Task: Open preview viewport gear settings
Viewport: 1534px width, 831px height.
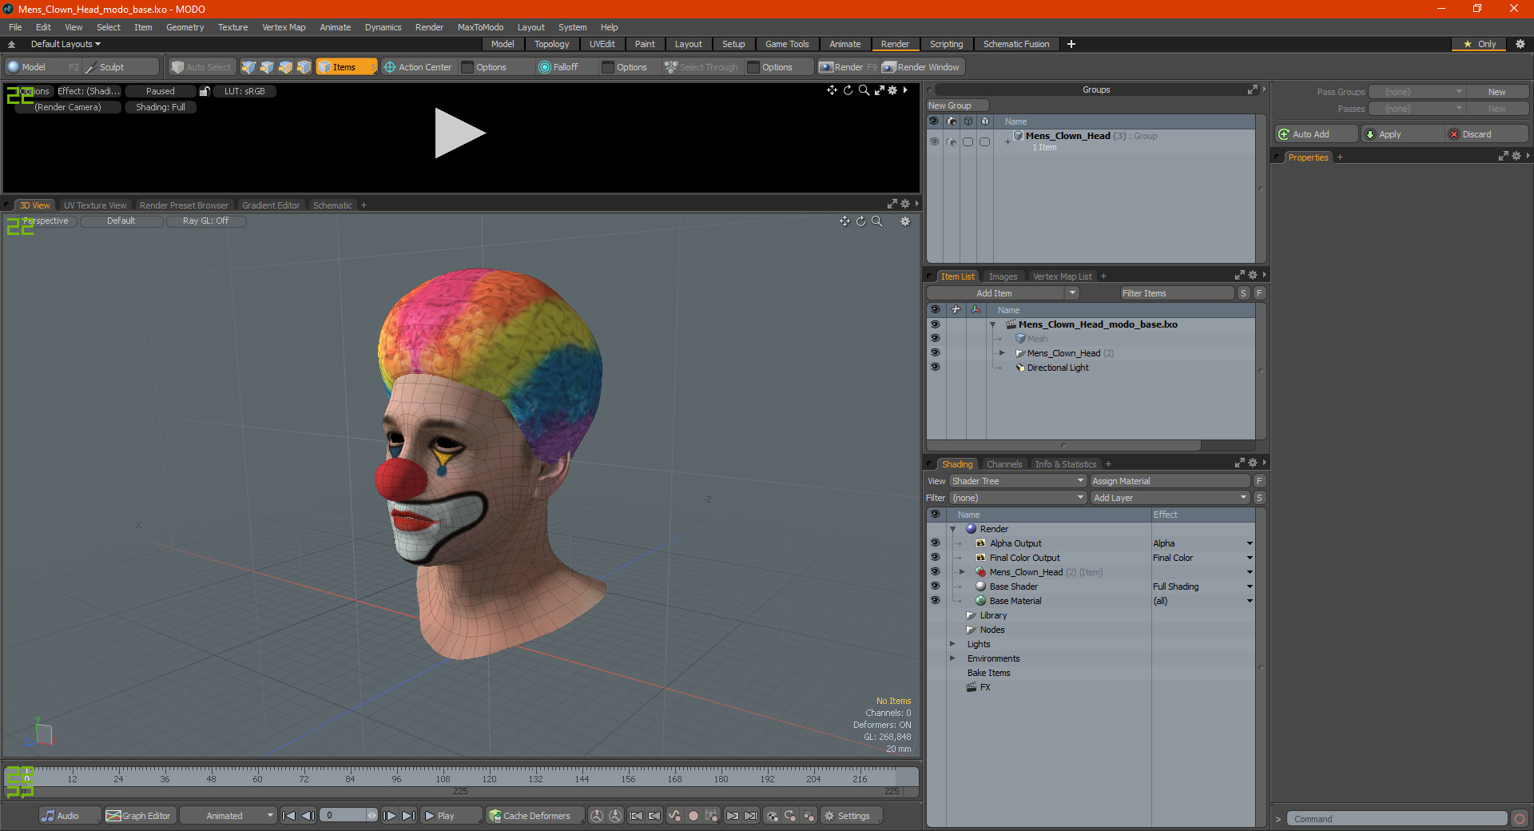Action: pos(892,90)
